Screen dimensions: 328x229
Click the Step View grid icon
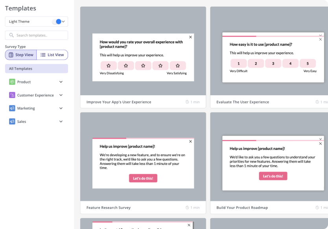[x=12, y=55]
